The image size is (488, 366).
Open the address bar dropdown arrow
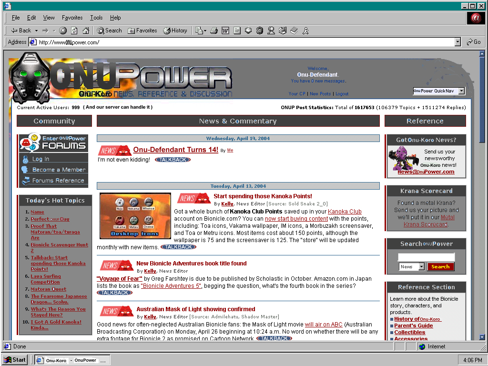point(457,42)
